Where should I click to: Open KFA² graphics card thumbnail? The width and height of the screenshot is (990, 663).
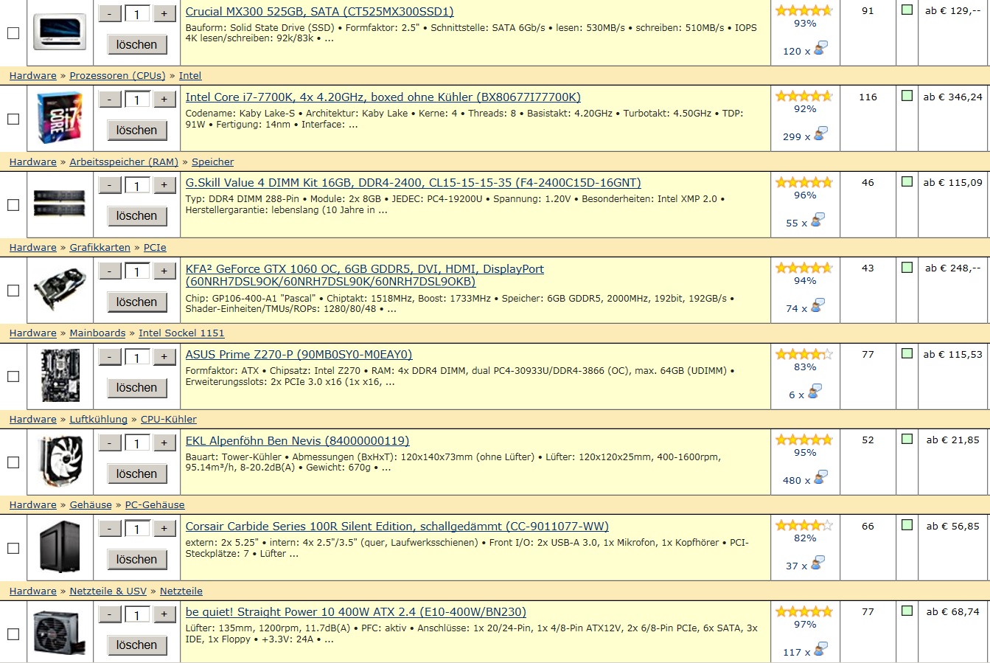[60, 290]
